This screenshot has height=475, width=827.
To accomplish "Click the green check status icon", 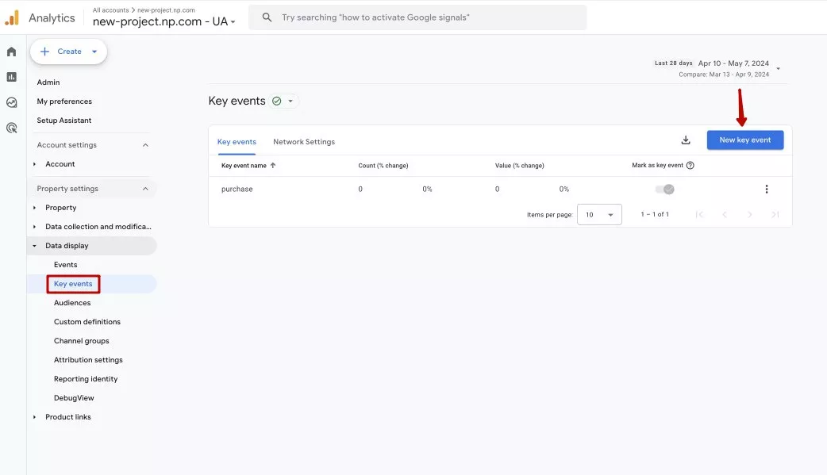I will (x=276, y=101).
